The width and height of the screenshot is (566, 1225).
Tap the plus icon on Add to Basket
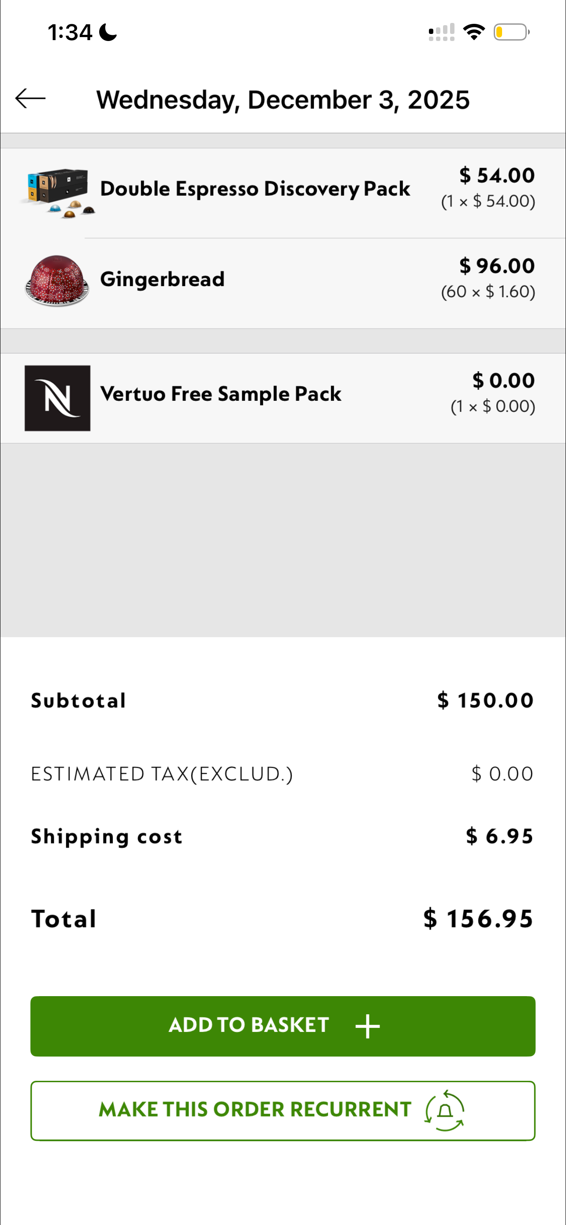[x=367, y=1026]
